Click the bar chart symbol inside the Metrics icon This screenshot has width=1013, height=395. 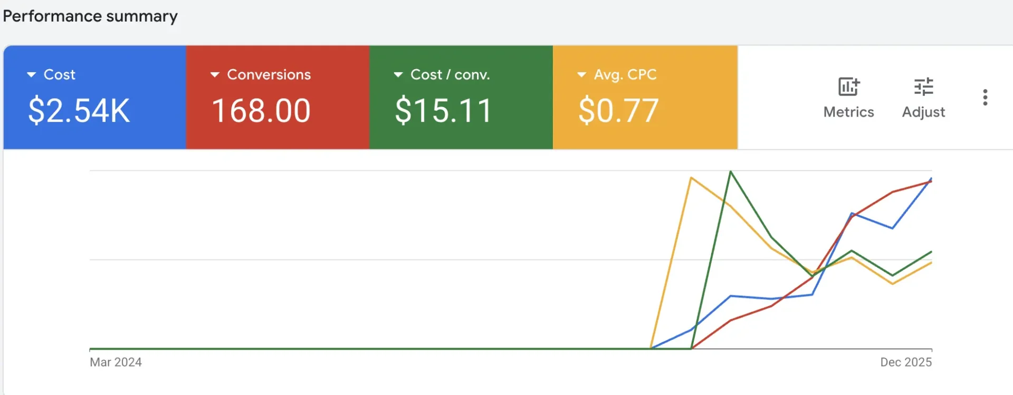847,87
